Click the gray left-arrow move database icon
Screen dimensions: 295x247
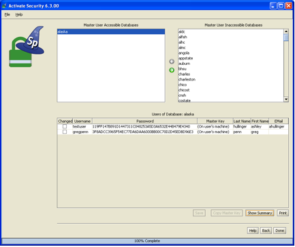(172, 61)
